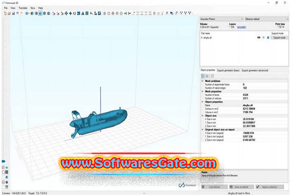The image size is (293, 195).
Task: Click the Open folder icon in toolbar
Action: click(x=9, y=13)
